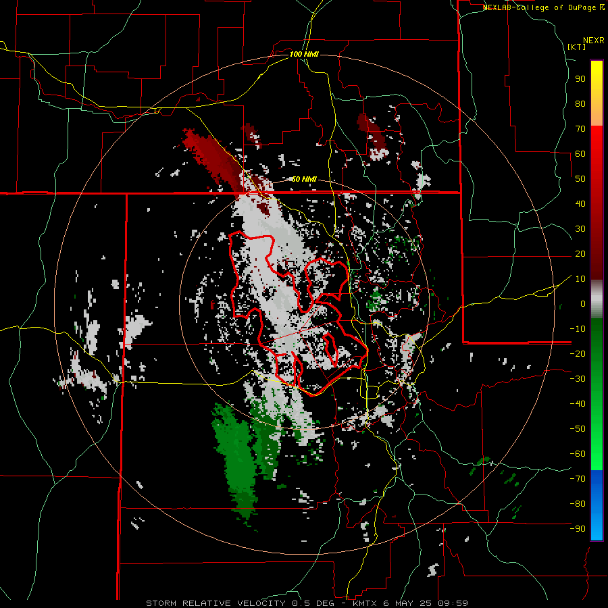Select the -40 scale label

point(578,404)
